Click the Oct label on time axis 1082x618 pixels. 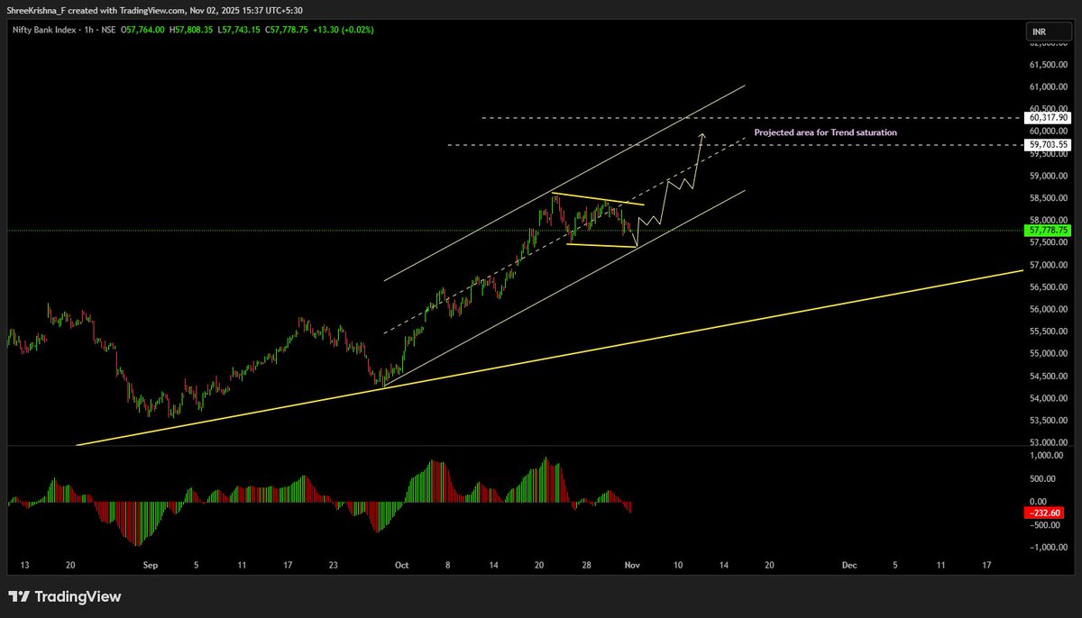402,565
